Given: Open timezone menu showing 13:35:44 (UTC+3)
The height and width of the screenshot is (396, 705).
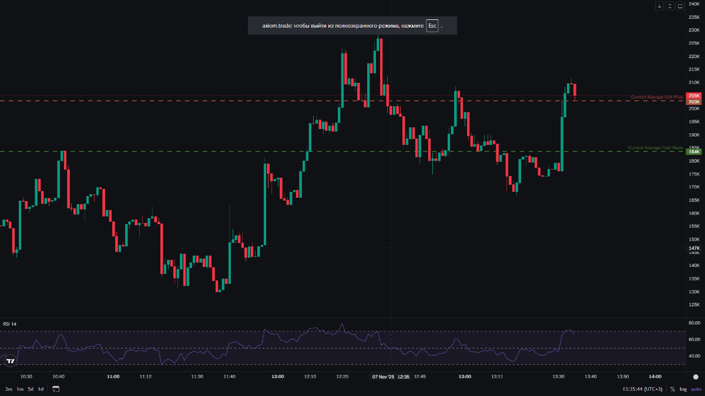Looking at the screenshot, I should [643, 389].
